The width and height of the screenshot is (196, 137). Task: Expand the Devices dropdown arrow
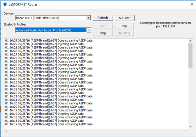point(88,18)
